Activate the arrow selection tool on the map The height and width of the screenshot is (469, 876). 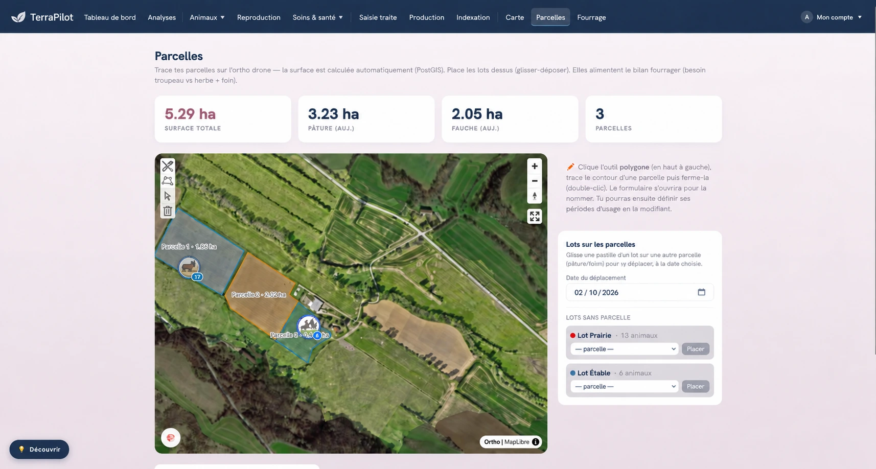pyautogui.click(x=168, y=196)
